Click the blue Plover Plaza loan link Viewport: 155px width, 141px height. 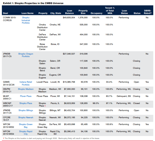[x=26, y=96]
